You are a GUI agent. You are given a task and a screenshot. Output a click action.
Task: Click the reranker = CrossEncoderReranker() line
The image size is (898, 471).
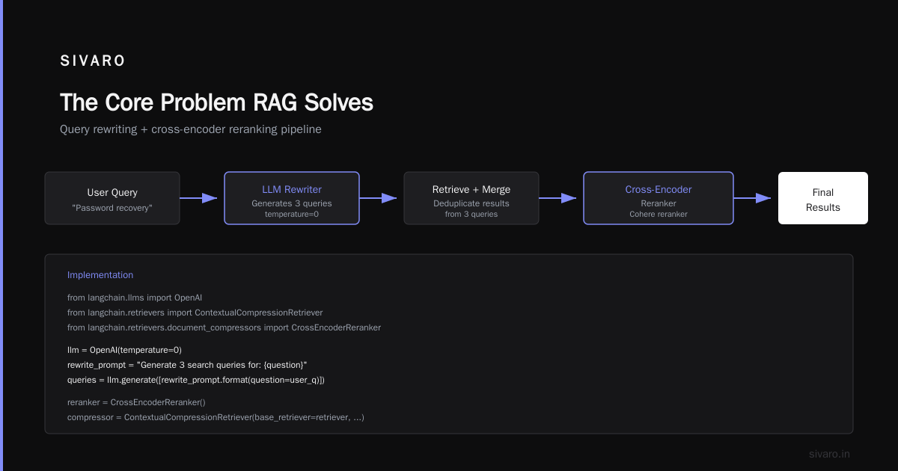pyautogui.click(x=136, y=402)
